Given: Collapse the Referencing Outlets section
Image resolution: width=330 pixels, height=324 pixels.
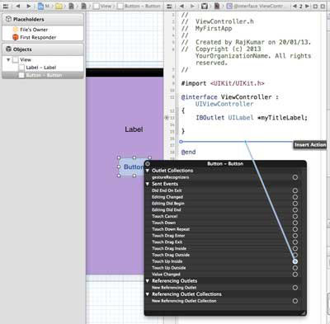Looking at the screenshot, I should [148, 281].
